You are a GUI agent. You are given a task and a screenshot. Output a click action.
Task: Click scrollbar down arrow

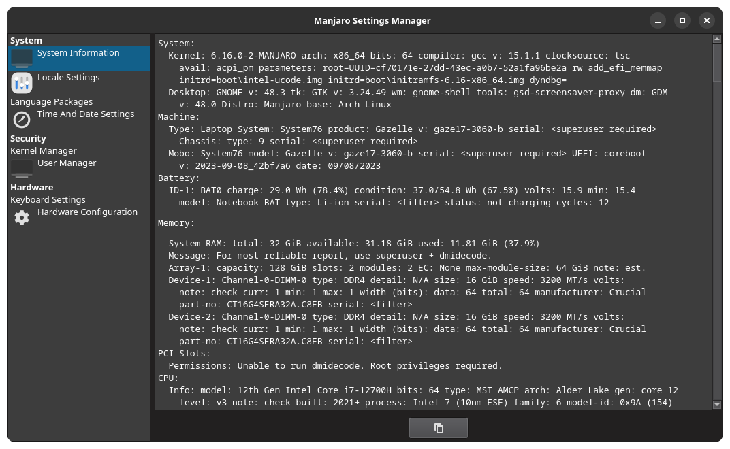pos(717,405)
